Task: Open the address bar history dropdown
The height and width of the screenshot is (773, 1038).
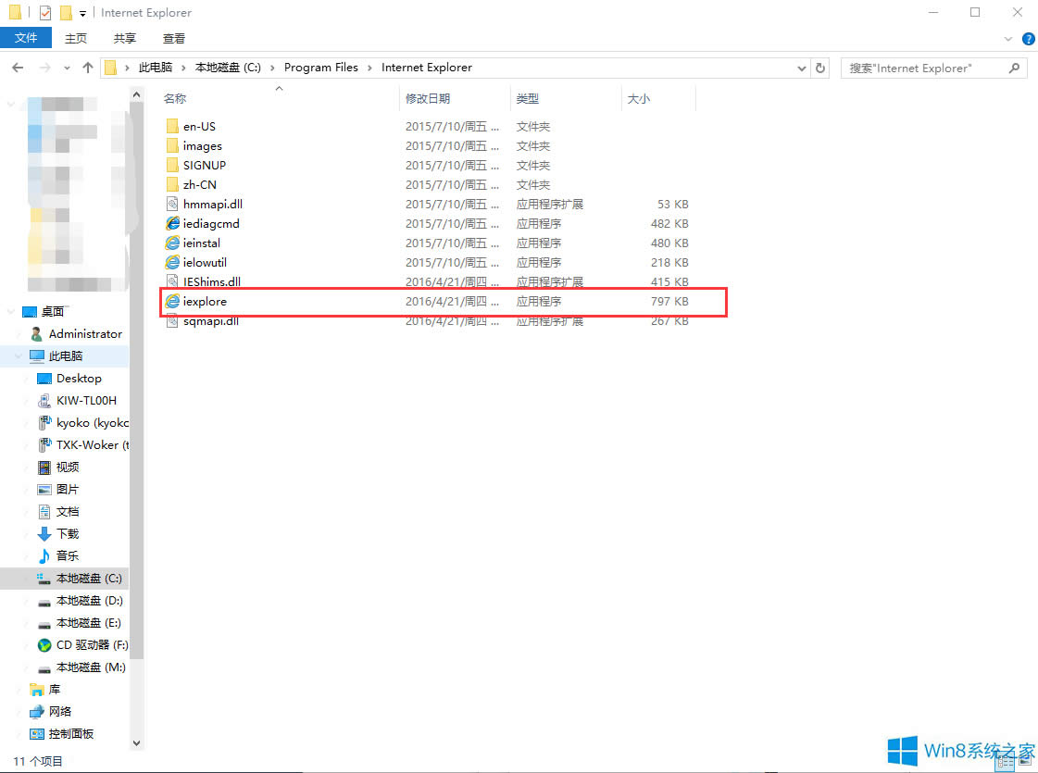Action: (802, 67)
